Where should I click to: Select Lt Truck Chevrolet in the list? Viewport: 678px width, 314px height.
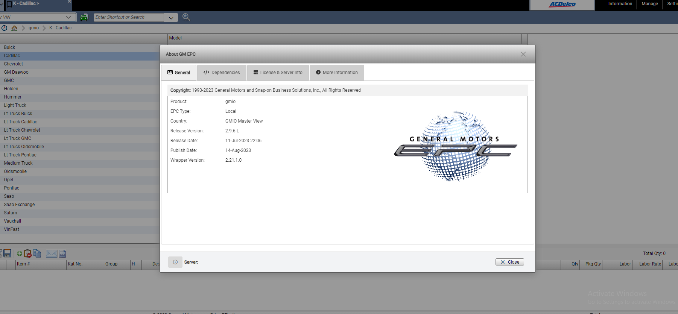(x=80, y=130)
